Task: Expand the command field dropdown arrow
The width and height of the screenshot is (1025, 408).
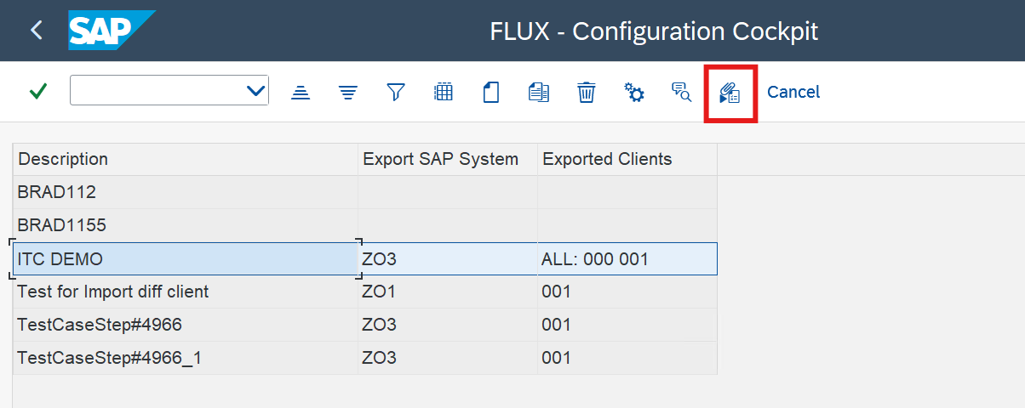Action: pos(255,91)
